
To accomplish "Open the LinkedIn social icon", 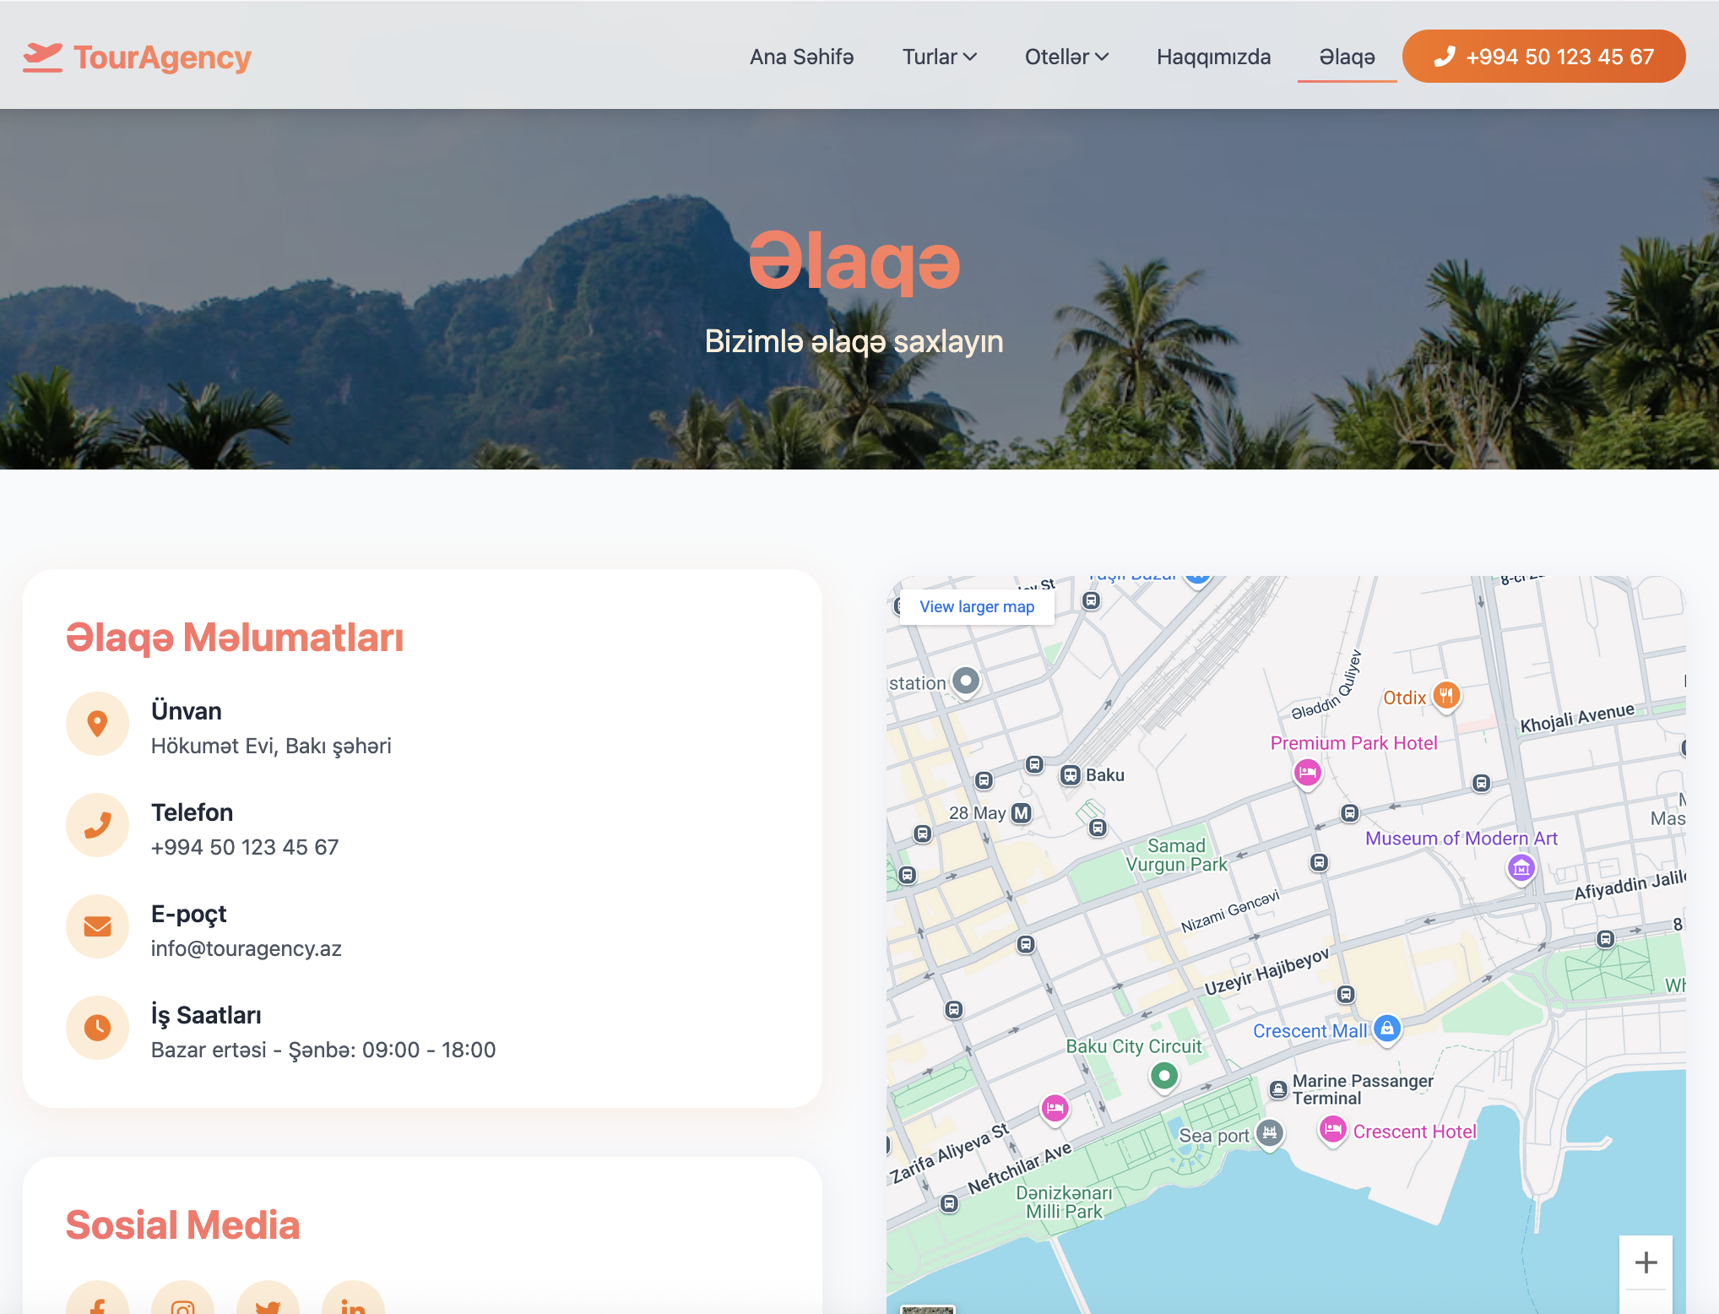I will pos(353,1299).
